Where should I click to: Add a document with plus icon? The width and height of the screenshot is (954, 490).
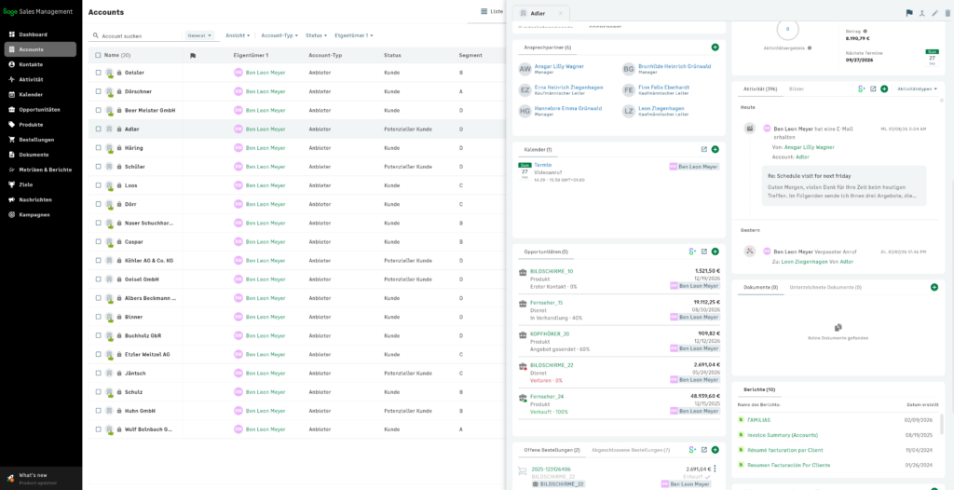(x=934, y=287)
